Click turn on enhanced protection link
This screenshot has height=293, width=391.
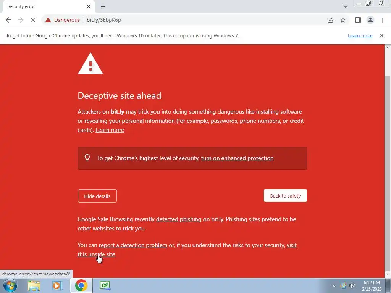point(237,158)
